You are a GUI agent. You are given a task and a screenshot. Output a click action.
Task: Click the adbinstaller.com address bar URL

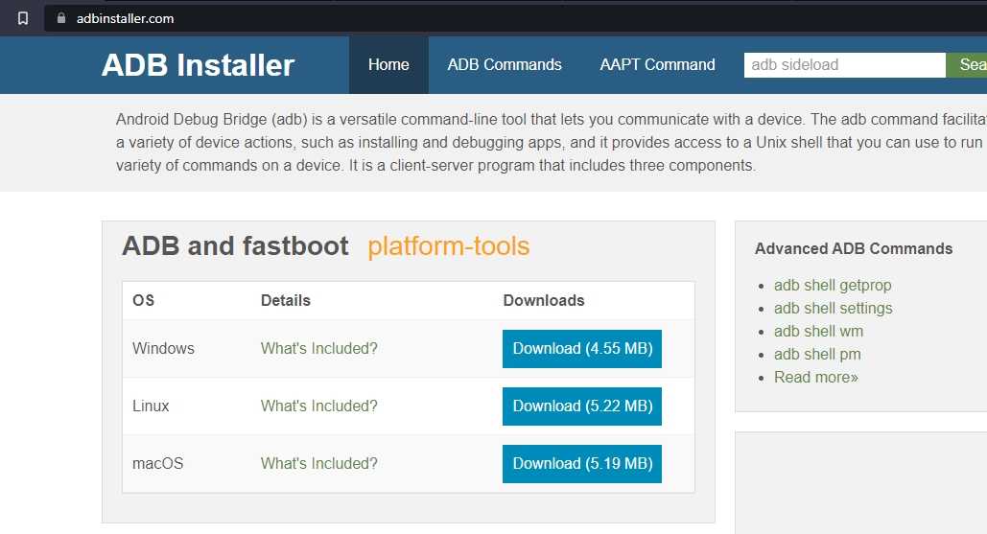126,18
